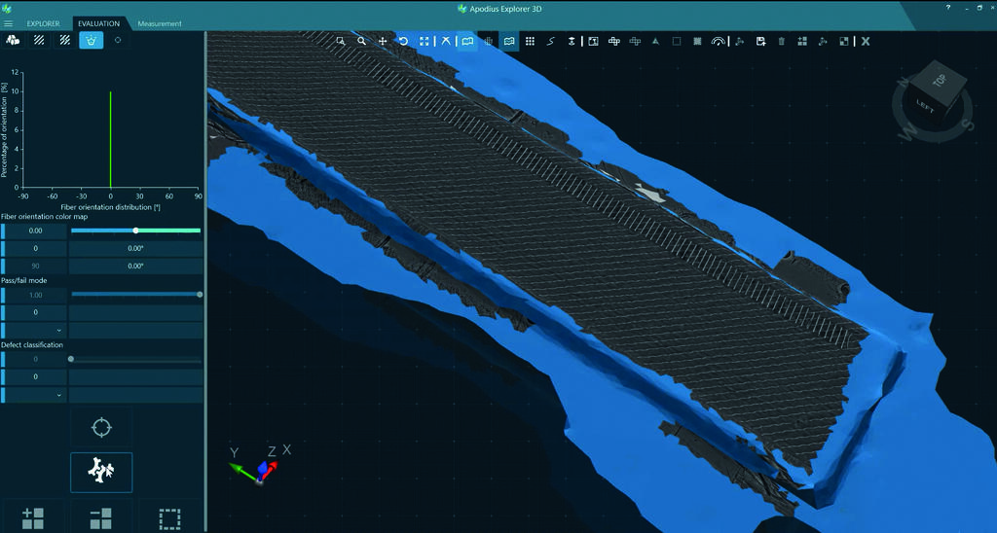Click the crosshair target button in the left panel
The width and height of the screenshot is (997, 533).
tap(101, 427)
